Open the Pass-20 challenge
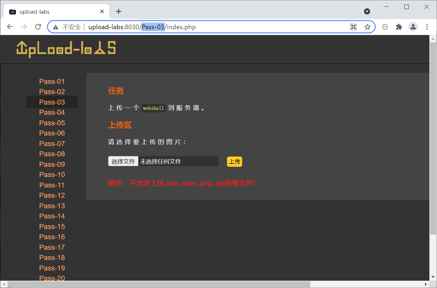Screen dimensions: 437x288 (x=52, y=278)
